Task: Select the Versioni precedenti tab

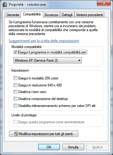Action: (90, 15)
